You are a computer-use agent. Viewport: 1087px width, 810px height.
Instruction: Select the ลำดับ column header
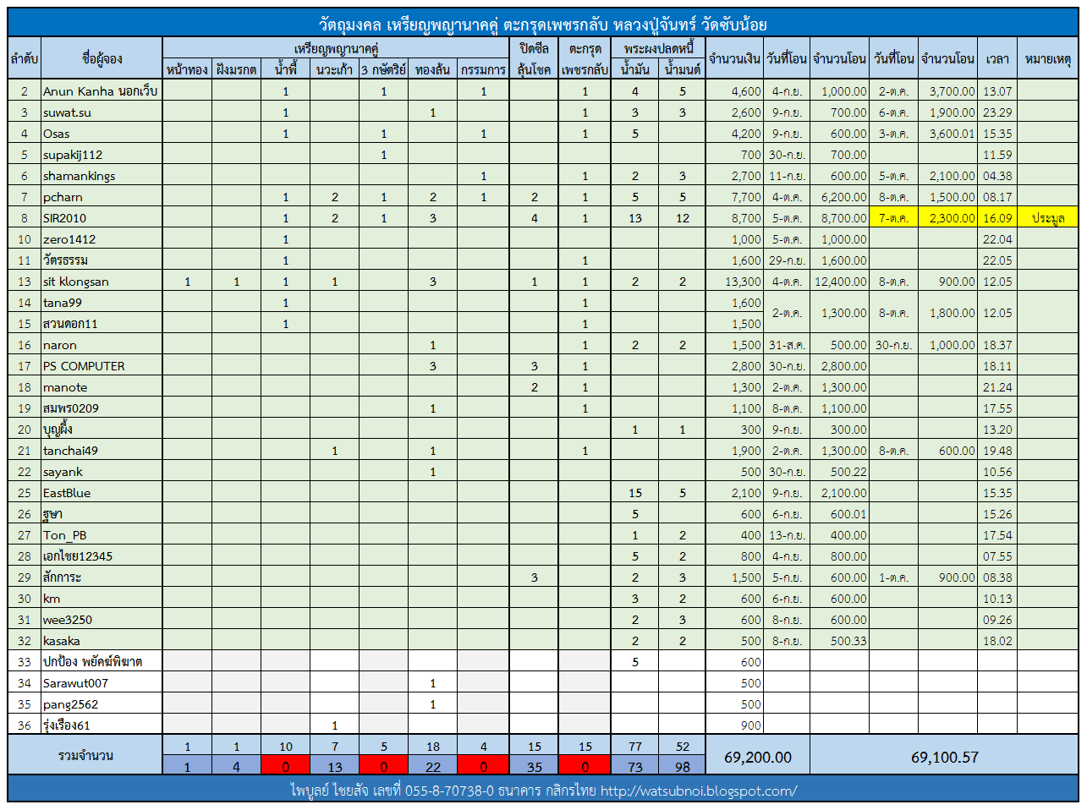(25, 58)
